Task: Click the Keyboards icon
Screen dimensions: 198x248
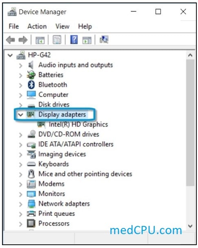Action: (x=31, y=164)
